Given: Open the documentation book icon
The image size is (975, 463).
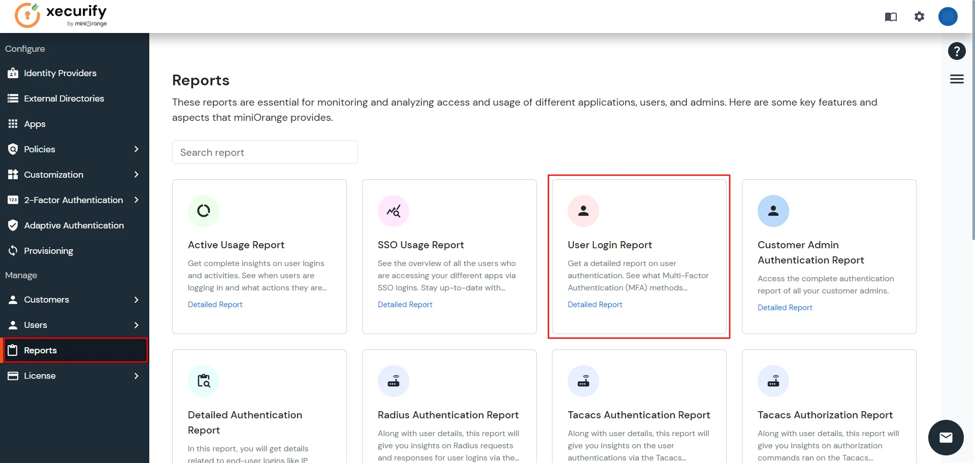Looking at the screenshot, I should click(890, 16).
